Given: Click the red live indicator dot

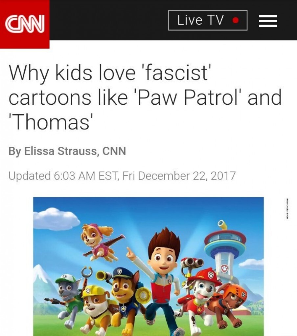Looking at the screenshot, I should tap(236, 20).
